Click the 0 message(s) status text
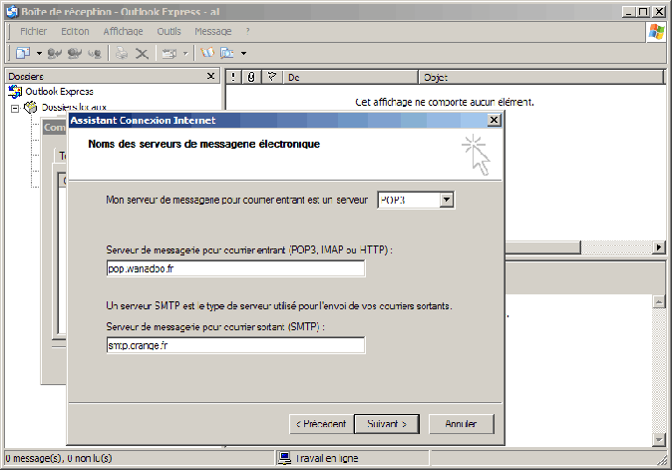 pos(59,458)
